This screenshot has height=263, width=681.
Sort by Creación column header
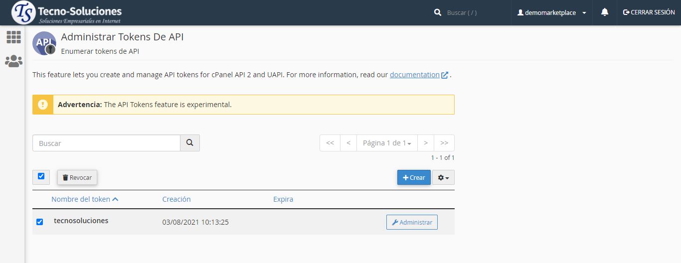pos(176,199)
